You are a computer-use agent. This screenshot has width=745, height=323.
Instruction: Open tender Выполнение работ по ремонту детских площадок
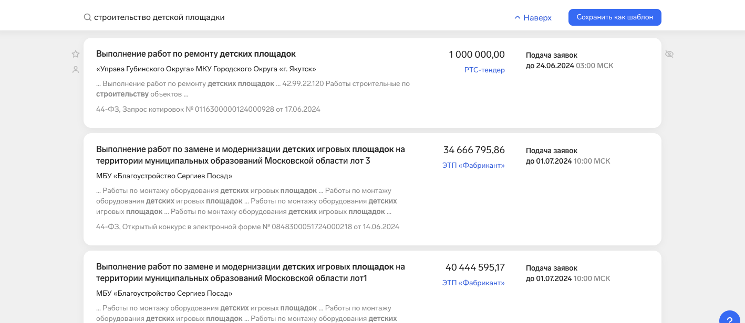pos(196,53)
